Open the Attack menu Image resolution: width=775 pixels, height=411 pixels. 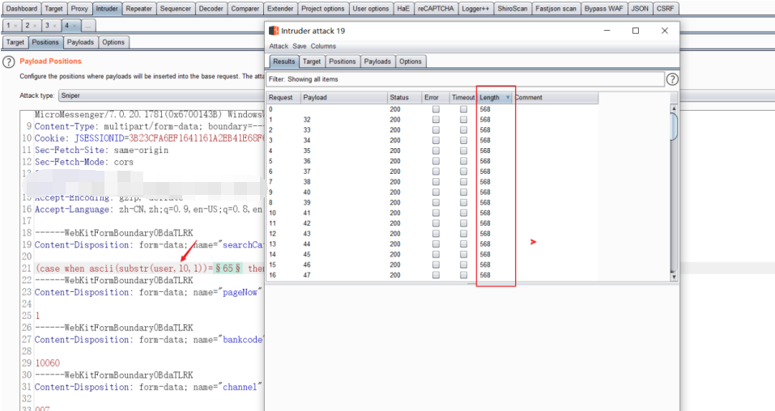pyautogui.click(x=279, y=46)
